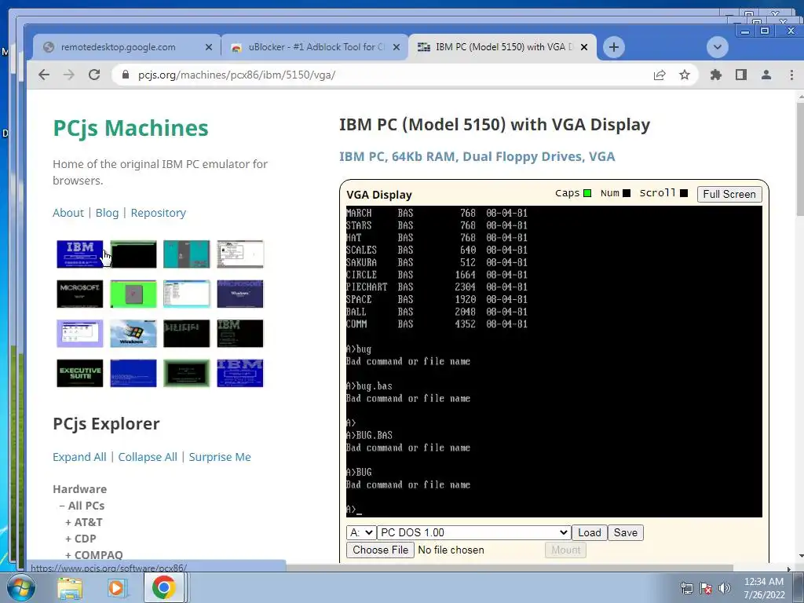Click the Save diskette button
This screenshot has width=804, height=603.
(626, 533)
